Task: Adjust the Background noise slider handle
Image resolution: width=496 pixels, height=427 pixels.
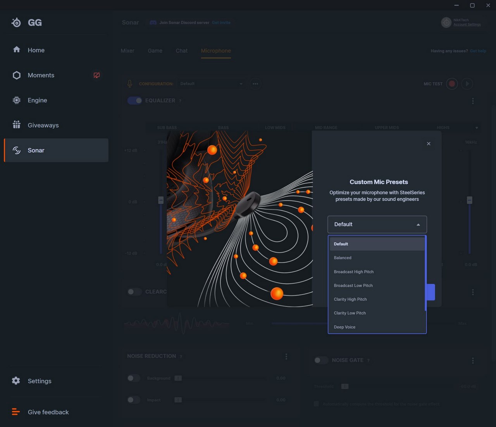Action: pos(178,378)
